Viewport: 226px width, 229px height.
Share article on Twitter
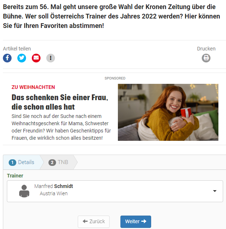22,58
